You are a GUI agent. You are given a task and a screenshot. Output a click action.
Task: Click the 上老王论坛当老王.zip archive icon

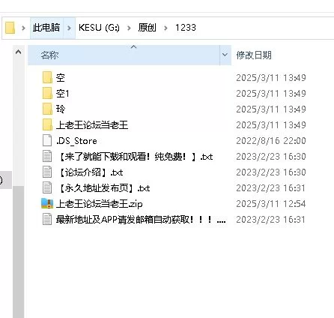click(47, 203)
